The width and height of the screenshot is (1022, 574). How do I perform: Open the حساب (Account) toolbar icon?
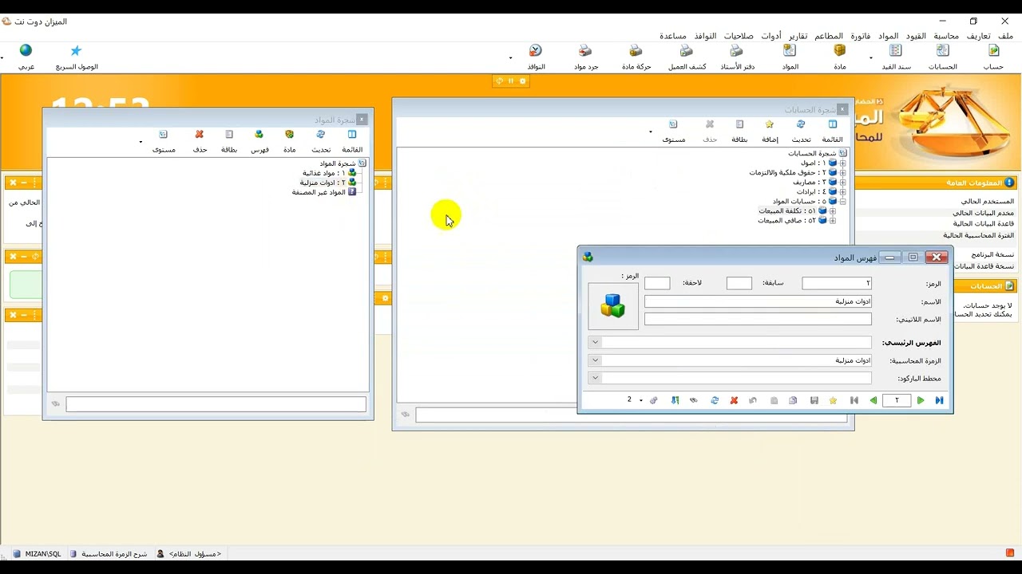(993, 57)
